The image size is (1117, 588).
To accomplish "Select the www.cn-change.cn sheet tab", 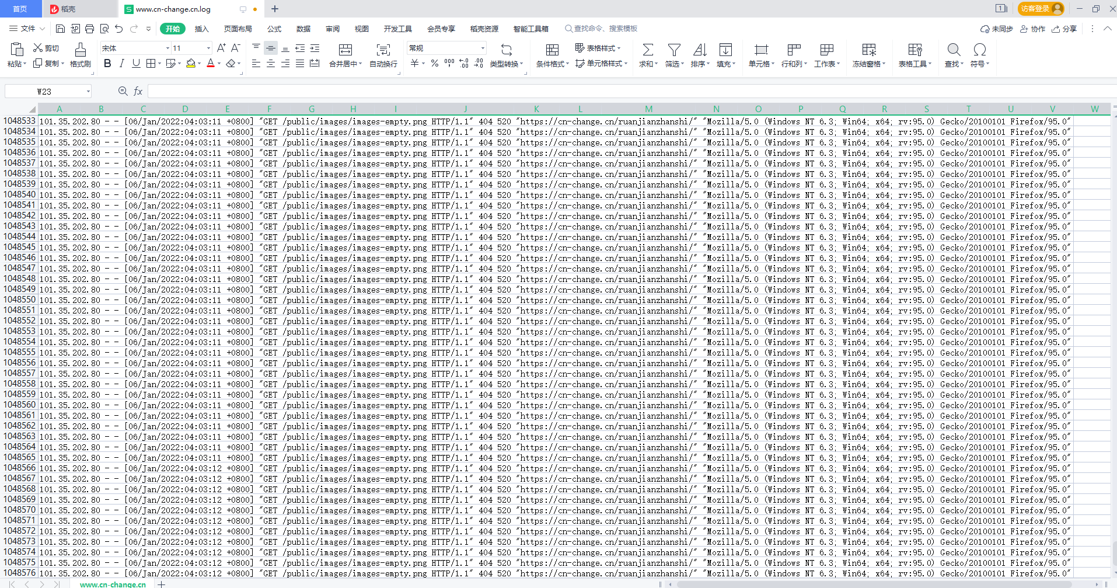I will click(x=113, y=584).
